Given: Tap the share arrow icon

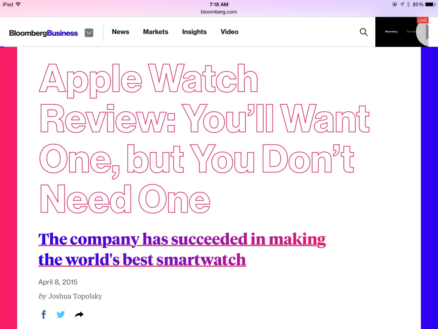Looking at the screenshot, I should [79, 314].
